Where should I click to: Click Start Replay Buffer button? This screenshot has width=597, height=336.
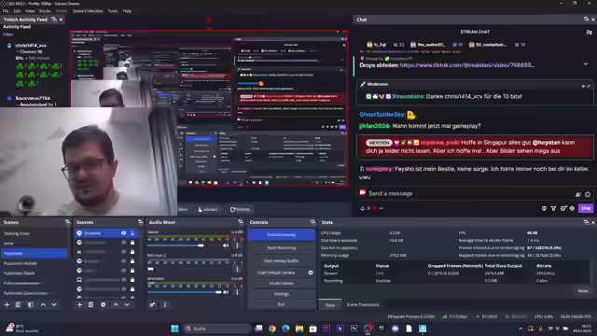coord(282,261)
